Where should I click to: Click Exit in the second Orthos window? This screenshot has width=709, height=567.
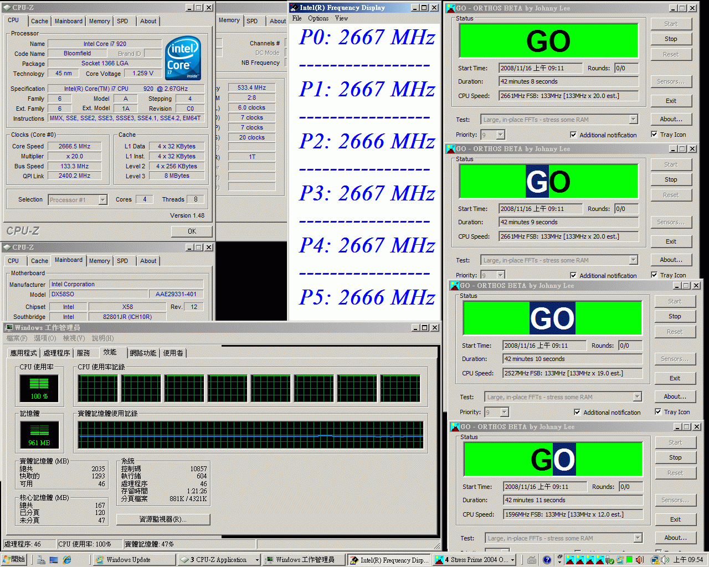pos(671,241)
